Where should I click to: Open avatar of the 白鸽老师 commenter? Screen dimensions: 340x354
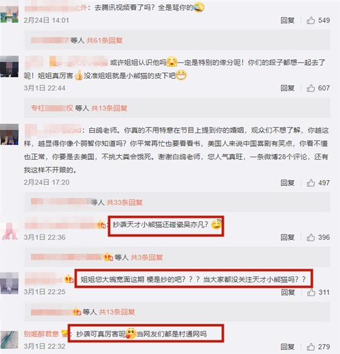[x=9, y=134]
